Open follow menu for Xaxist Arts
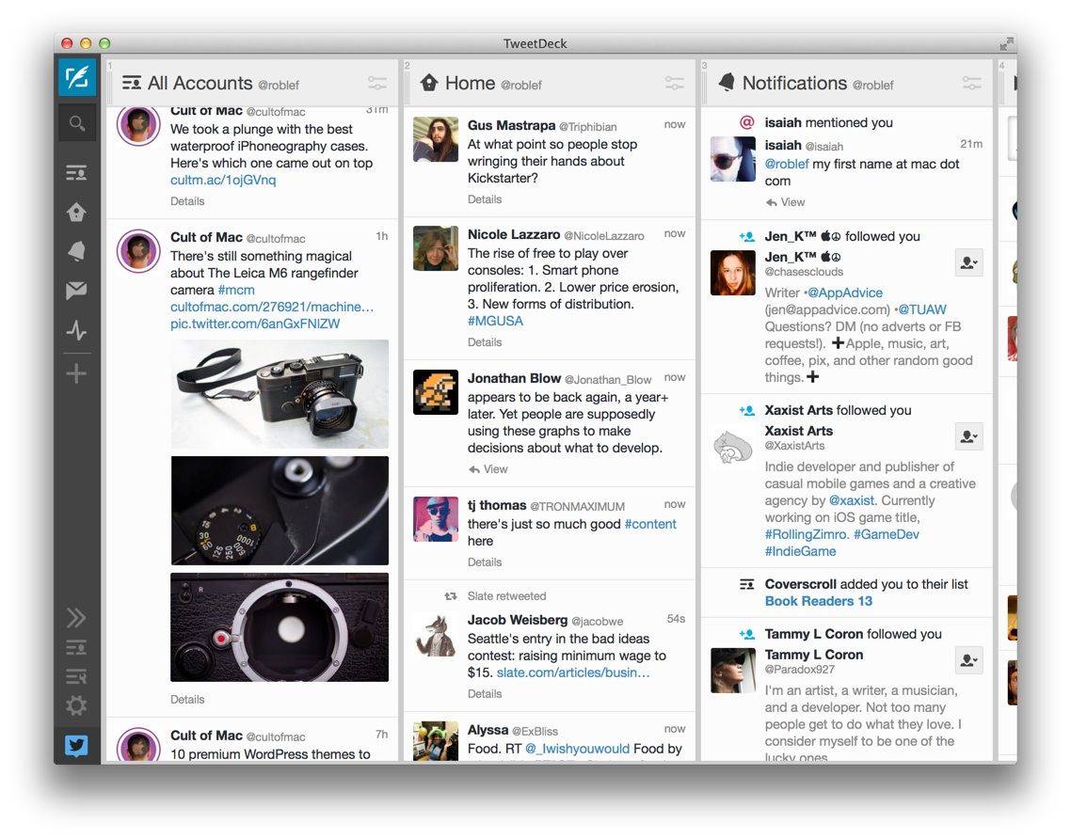The height and width of the screenshot is (839, 1071). pyautogui.click(x=968, y=437)
